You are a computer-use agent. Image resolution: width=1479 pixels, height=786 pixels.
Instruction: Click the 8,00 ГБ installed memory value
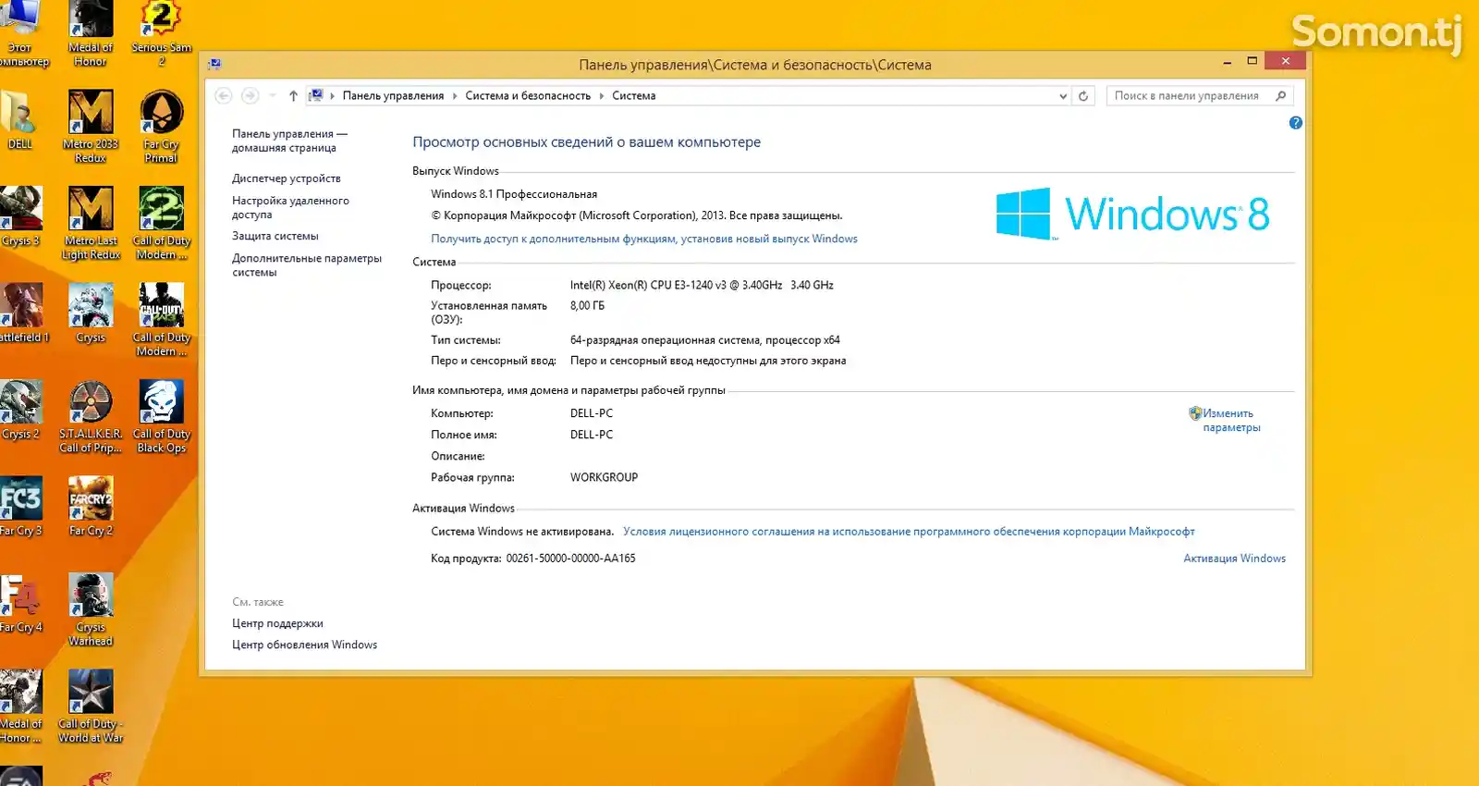587,305
